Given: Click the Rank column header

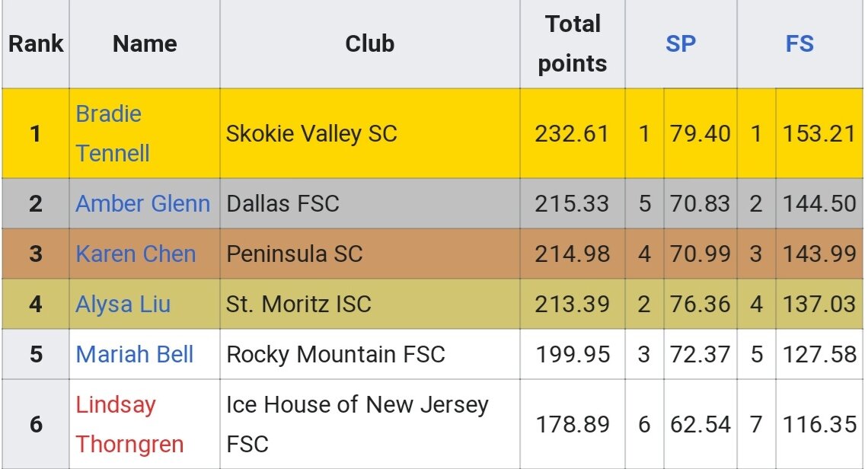Looking at the screenshot, I should [36, 43].
